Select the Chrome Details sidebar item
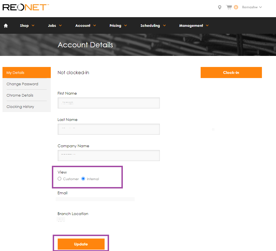 click(20, 95)
